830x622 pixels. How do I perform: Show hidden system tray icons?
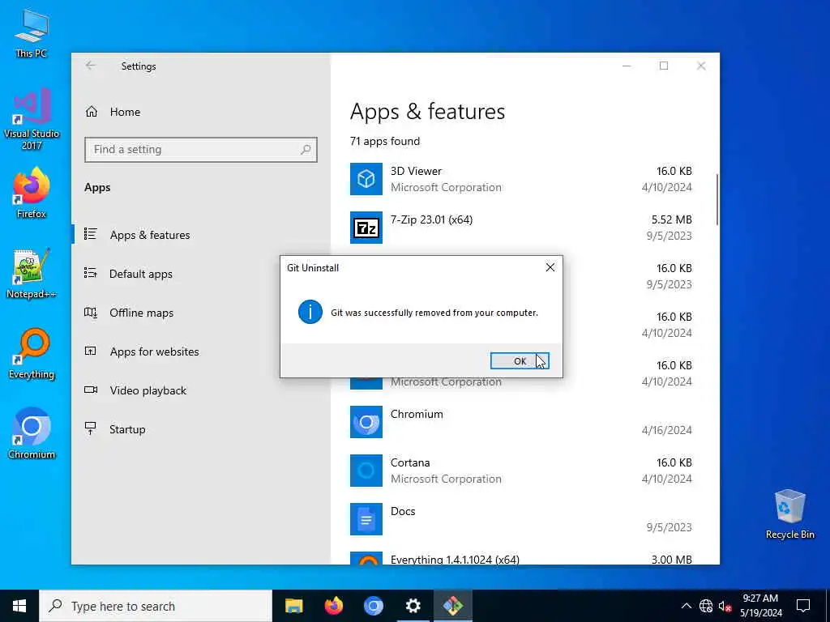point(686,606)
